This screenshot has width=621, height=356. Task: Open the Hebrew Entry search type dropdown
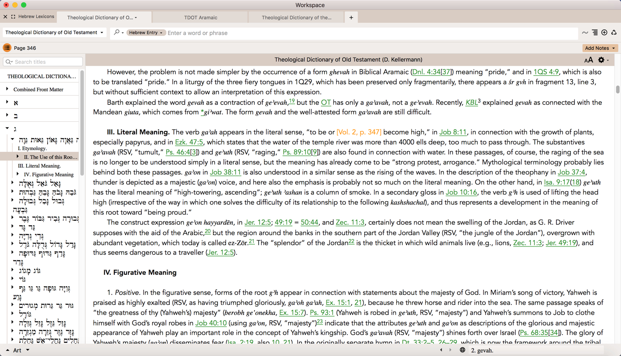coord(146,33)
